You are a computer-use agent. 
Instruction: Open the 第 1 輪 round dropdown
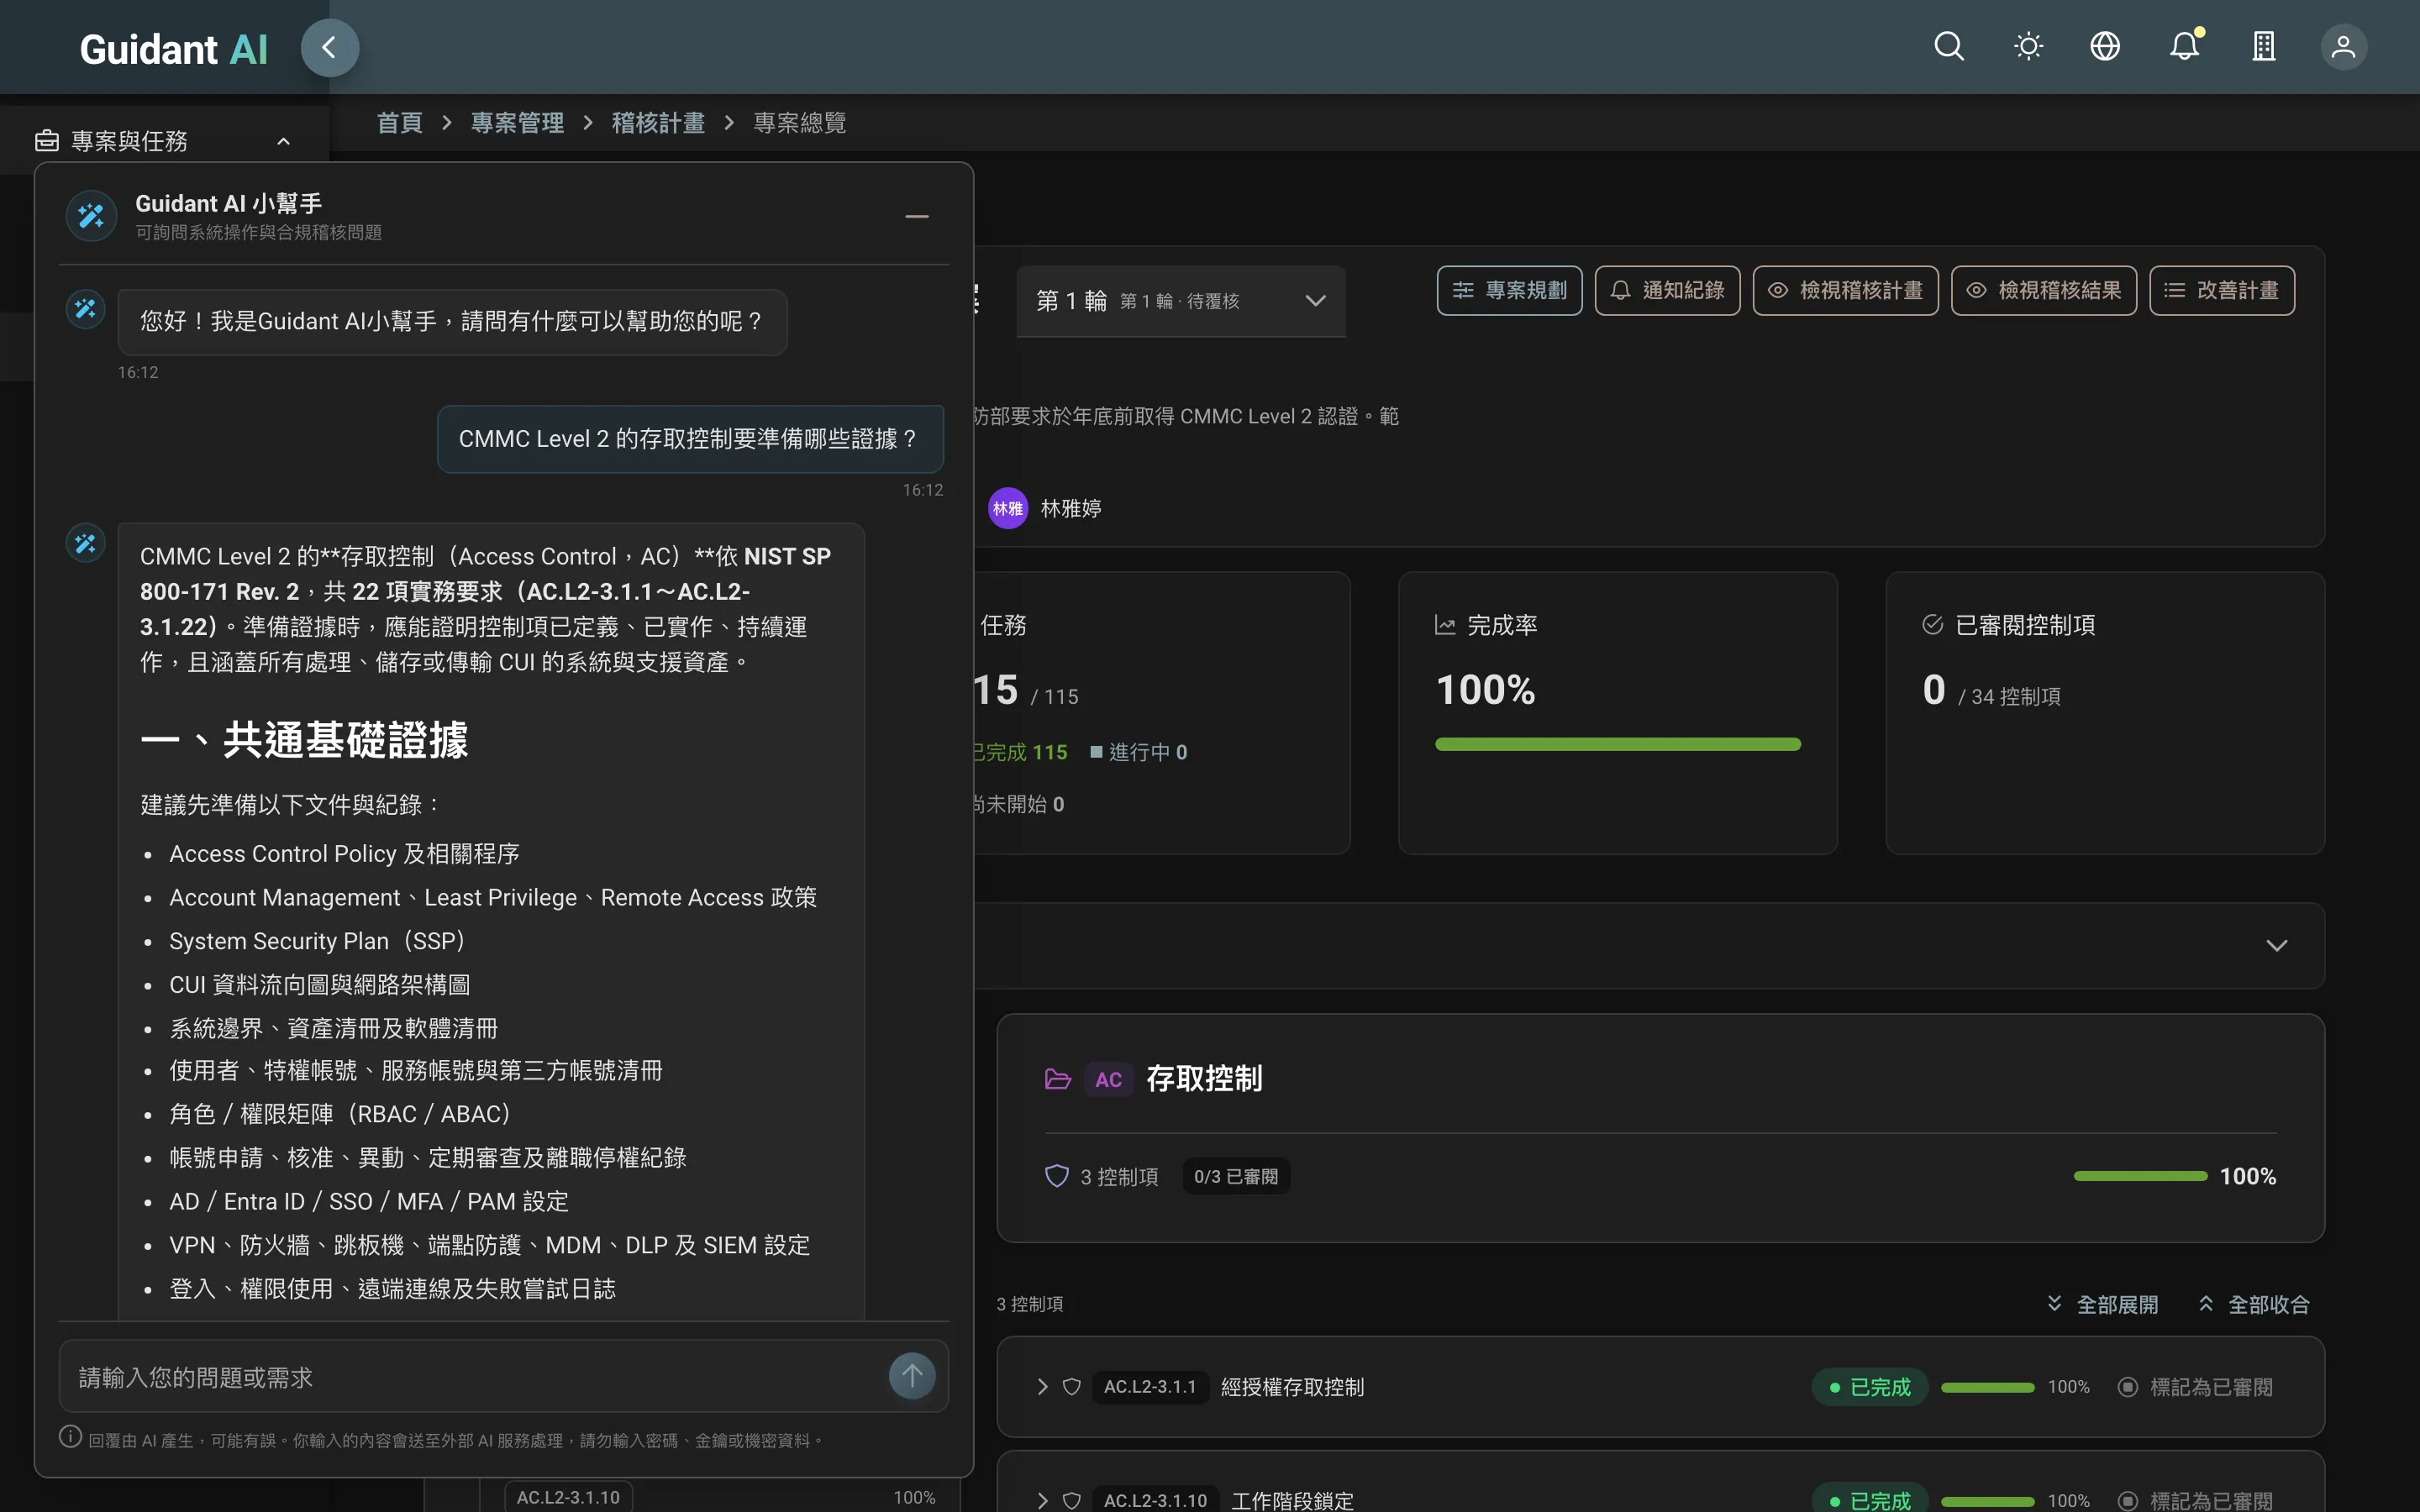[1180, 301]
